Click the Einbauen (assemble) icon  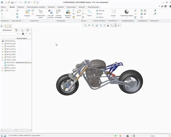[x=27, y=12]
